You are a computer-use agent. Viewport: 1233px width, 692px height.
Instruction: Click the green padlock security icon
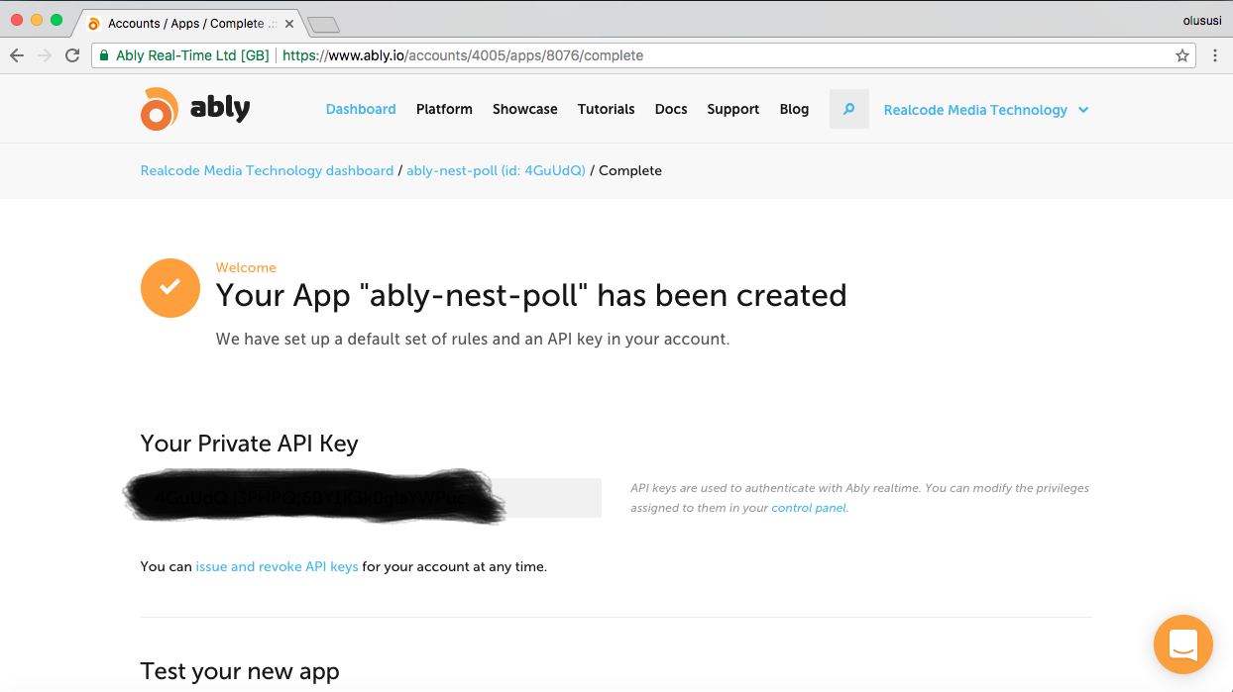click(104, 55)
